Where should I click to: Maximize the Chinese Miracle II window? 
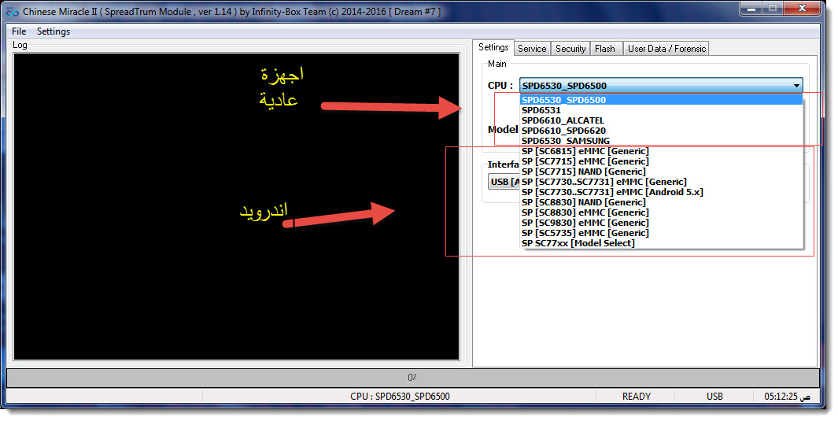pos(772,9)
